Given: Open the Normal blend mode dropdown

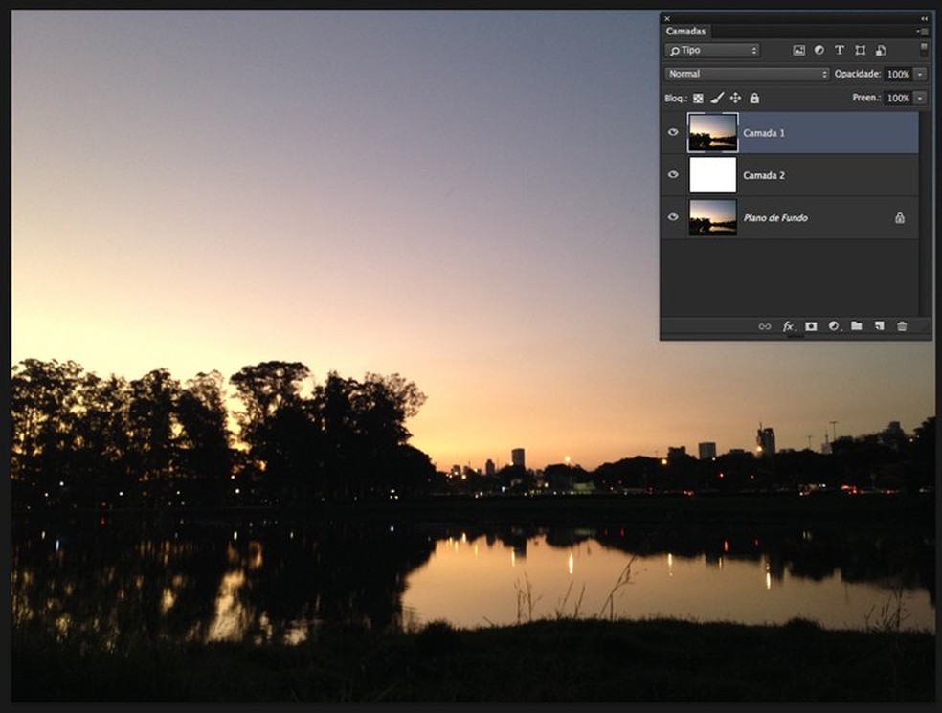Looking at the screenshot, I should point(747,74).
